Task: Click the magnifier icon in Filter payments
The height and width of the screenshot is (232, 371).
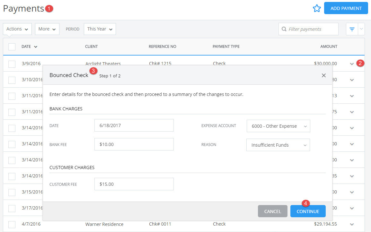Action: tap(284, 29)
